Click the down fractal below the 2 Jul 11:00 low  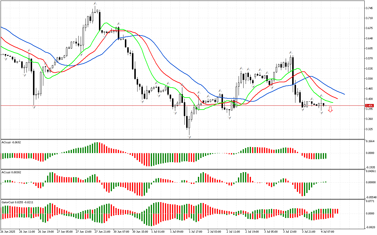[229, 117]
